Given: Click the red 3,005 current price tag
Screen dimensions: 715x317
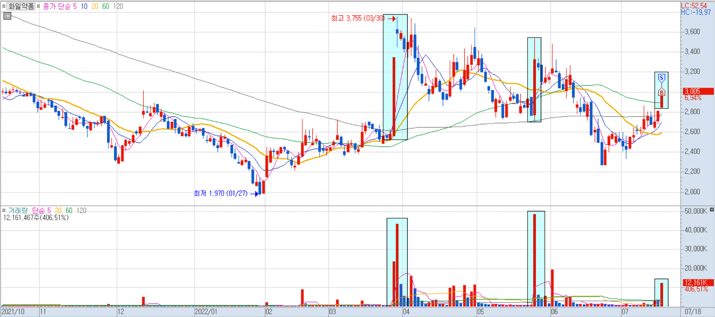Looking at the screenshot, I should pyautogui.click(x=698, y=91).
